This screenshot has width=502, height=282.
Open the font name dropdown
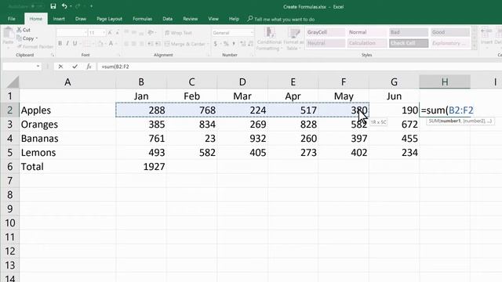point(85,33)
